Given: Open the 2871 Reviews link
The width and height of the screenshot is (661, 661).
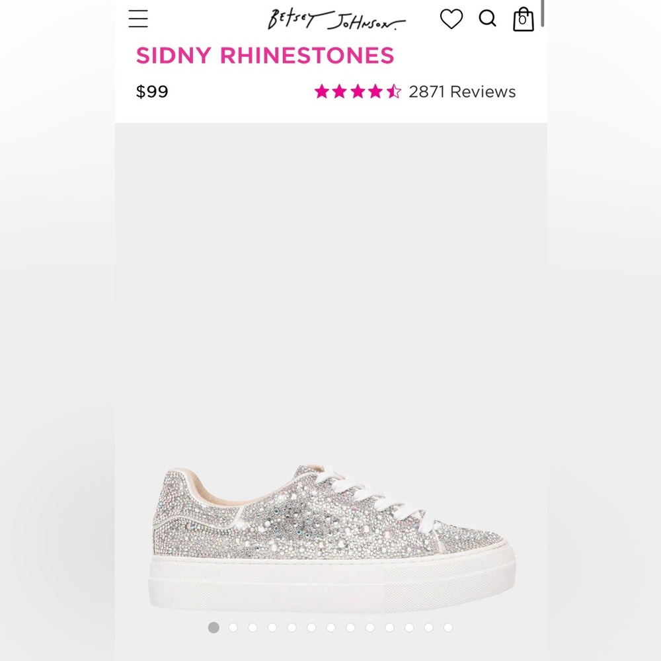Looking at the screenshot, I should coord(461,91).
